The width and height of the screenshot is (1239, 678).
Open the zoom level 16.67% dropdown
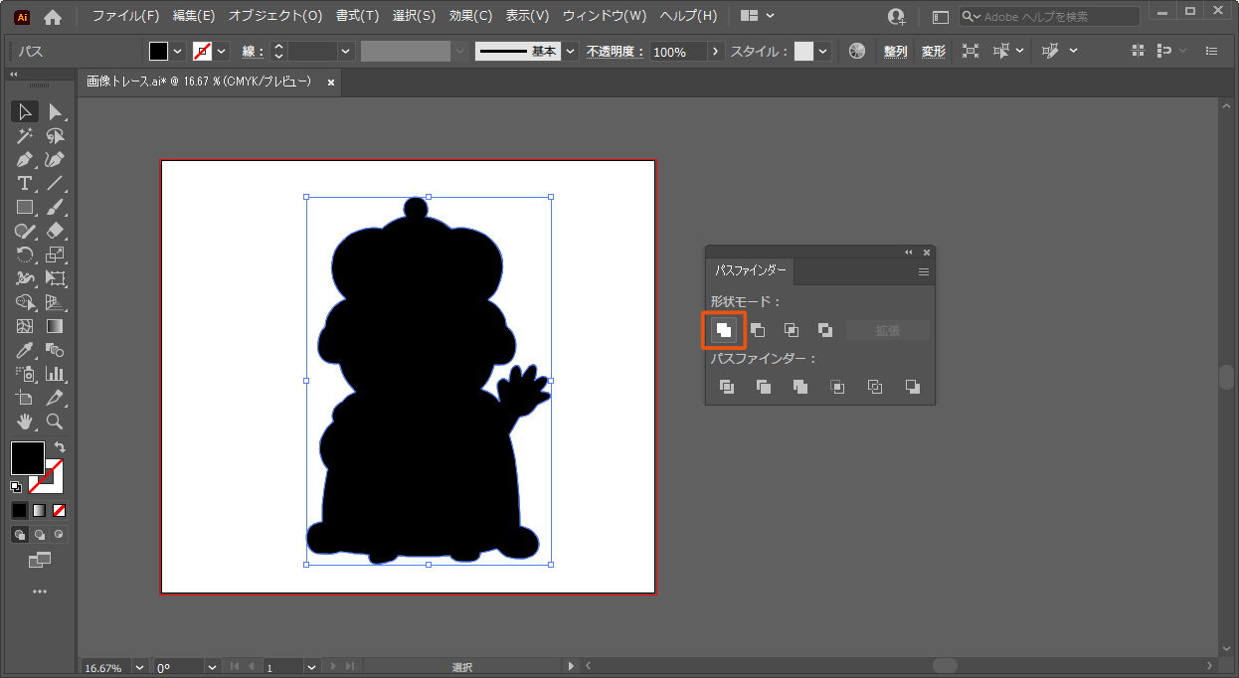click(138, 667)
